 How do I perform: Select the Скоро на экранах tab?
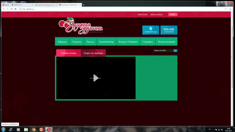[x=93, y=53]
